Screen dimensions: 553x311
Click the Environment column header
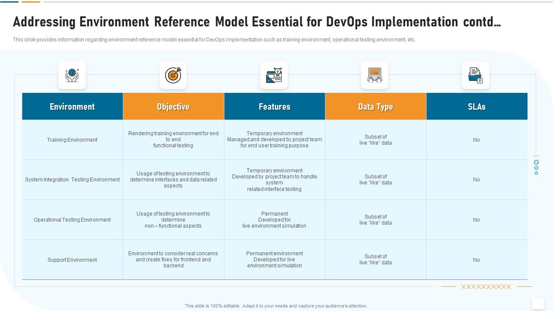[72, 106]
